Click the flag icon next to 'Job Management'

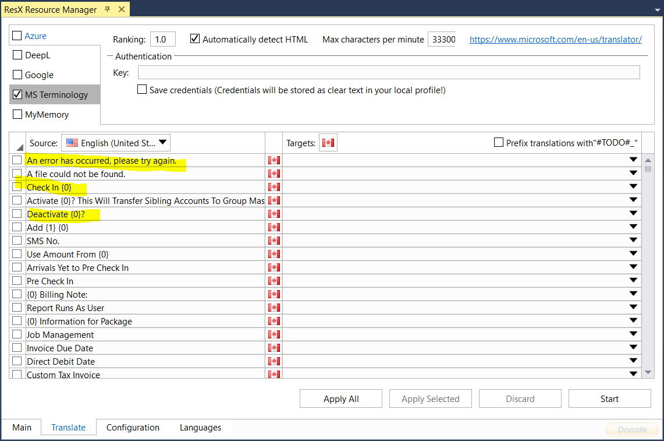click(274, 334)
